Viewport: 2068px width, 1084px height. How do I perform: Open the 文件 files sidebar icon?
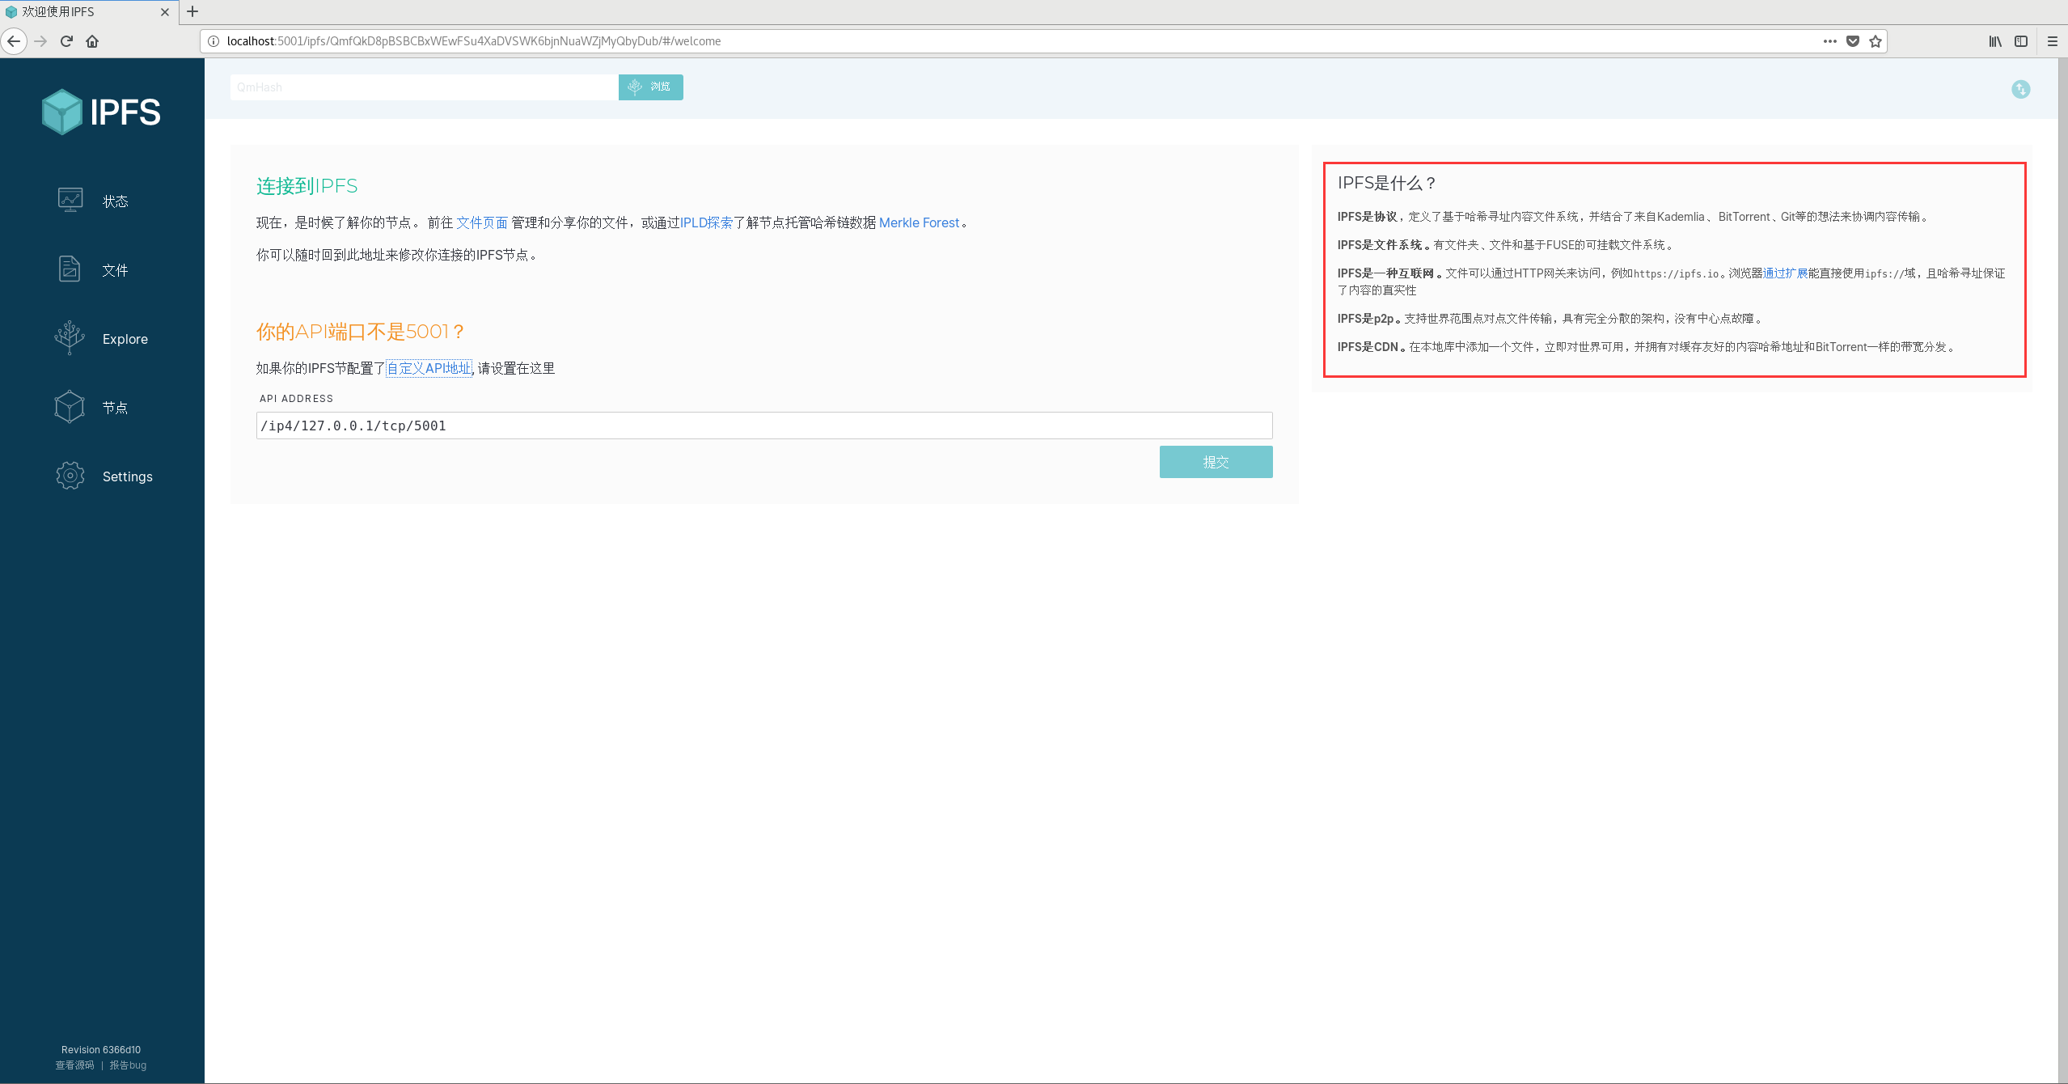point(70,269)
